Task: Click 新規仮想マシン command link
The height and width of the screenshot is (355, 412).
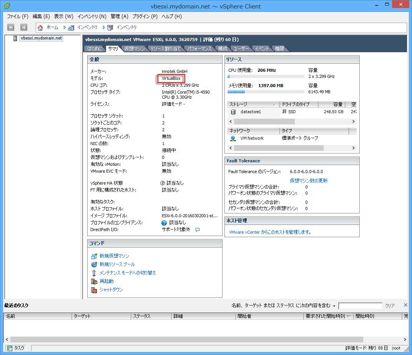Action: (114, 256)
